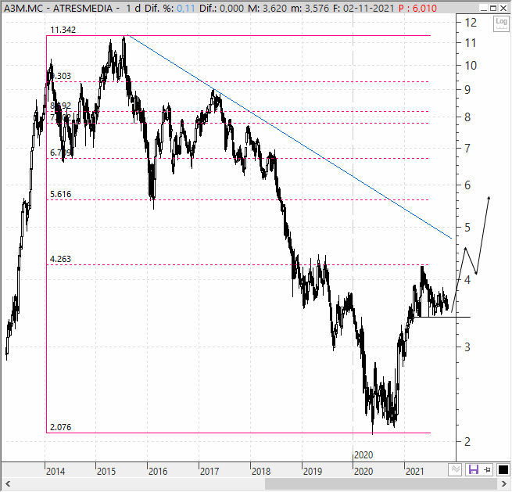This screenshot has height=492, width=512.
Task: Click the price axis value 2
Action: pos(467,442)
